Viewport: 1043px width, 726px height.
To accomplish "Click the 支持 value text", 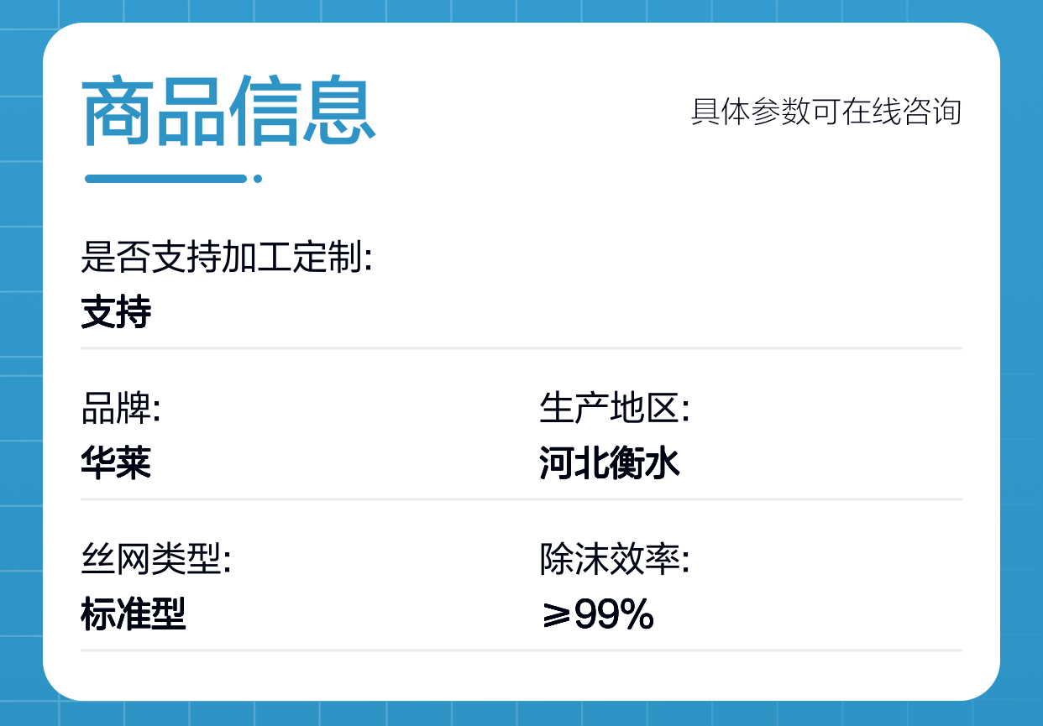I will 116,312.
